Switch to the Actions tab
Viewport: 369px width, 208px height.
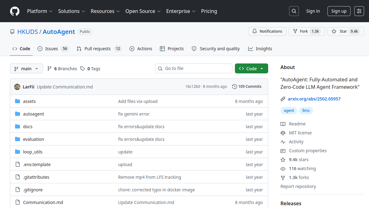click(x=141, y=49)
